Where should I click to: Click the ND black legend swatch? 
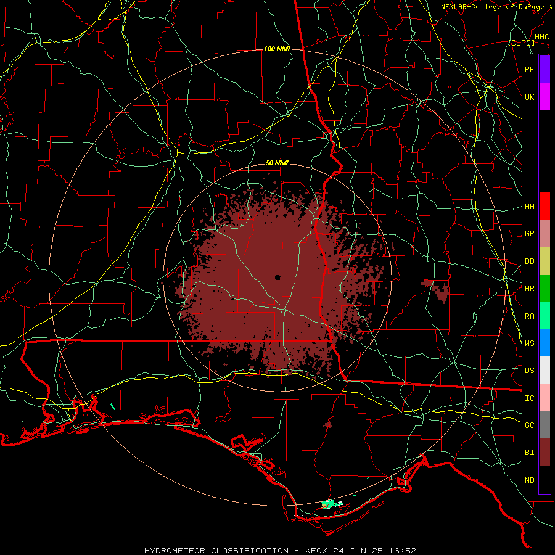(x=545, y=480)
